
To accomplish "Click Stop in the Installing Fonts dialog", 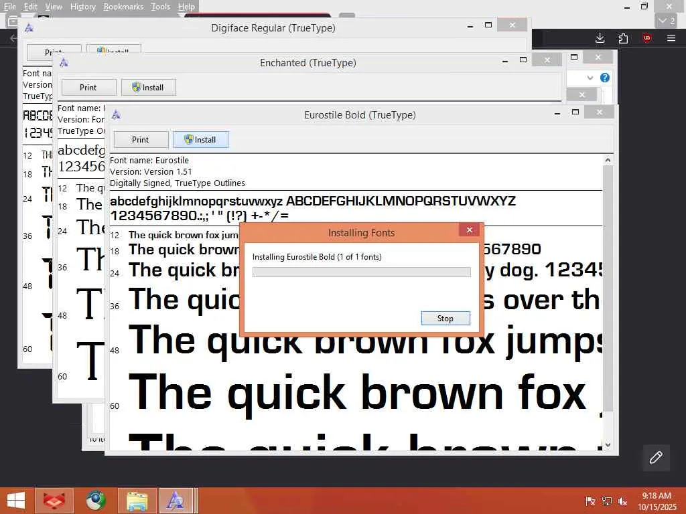I will [445, 318].
